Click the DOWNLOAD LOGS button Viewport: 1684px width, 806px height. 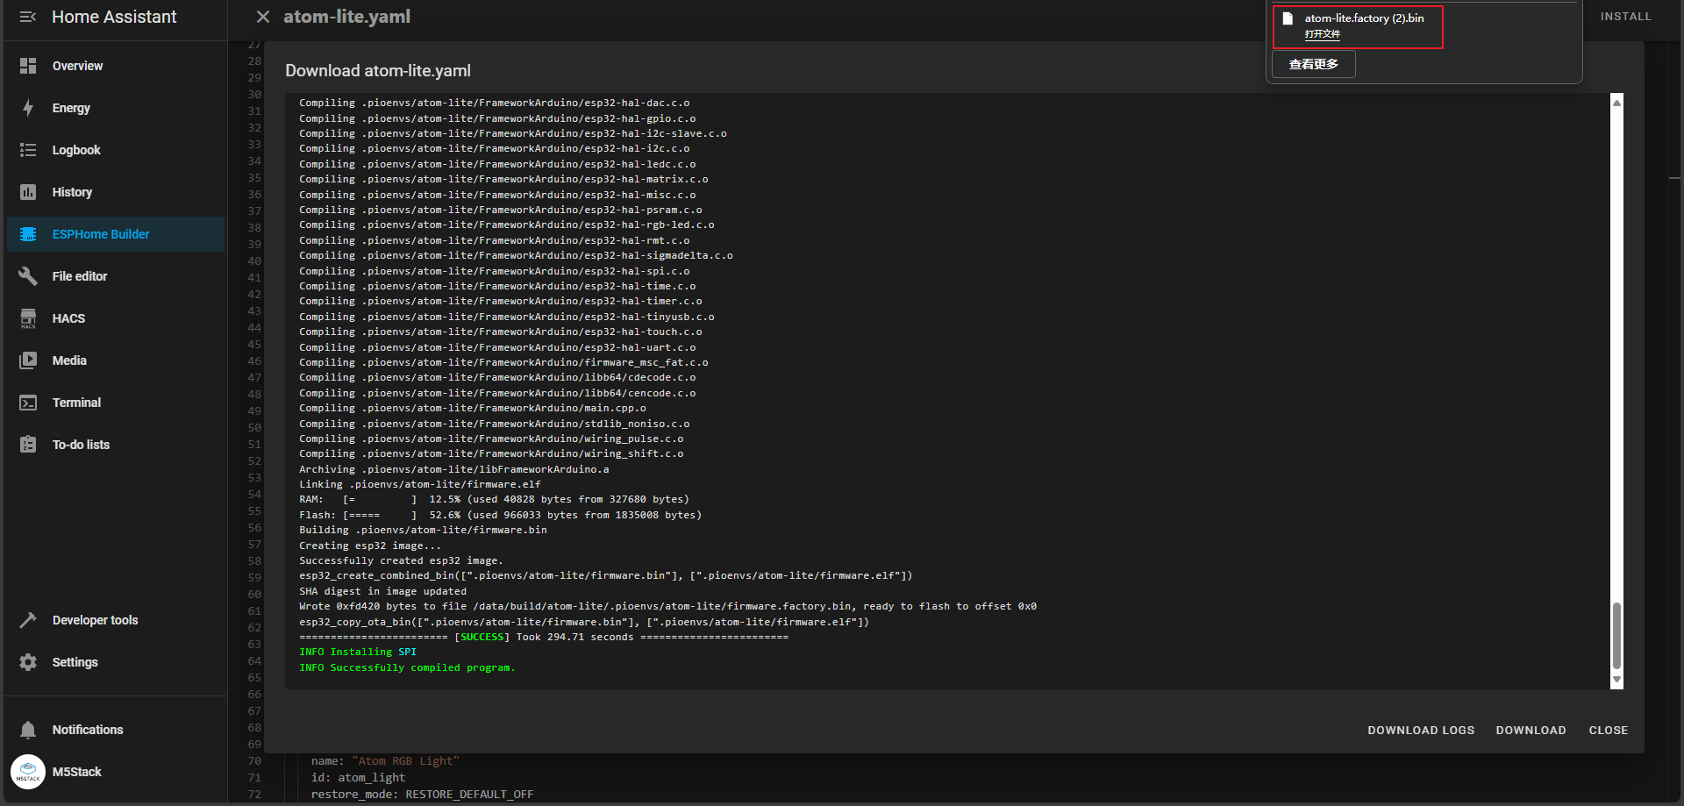tap(1421, 731)
